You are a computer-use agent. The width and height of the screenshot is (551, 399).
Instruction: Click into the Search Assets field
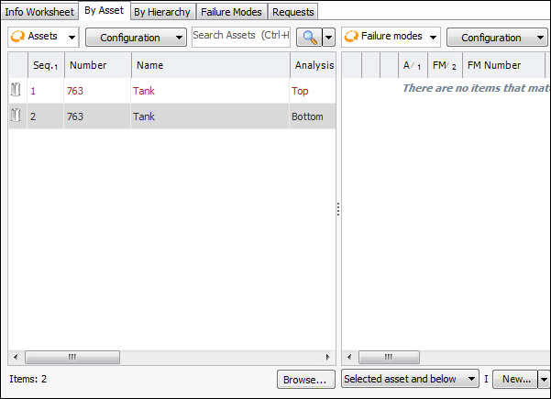click(241, 36)
